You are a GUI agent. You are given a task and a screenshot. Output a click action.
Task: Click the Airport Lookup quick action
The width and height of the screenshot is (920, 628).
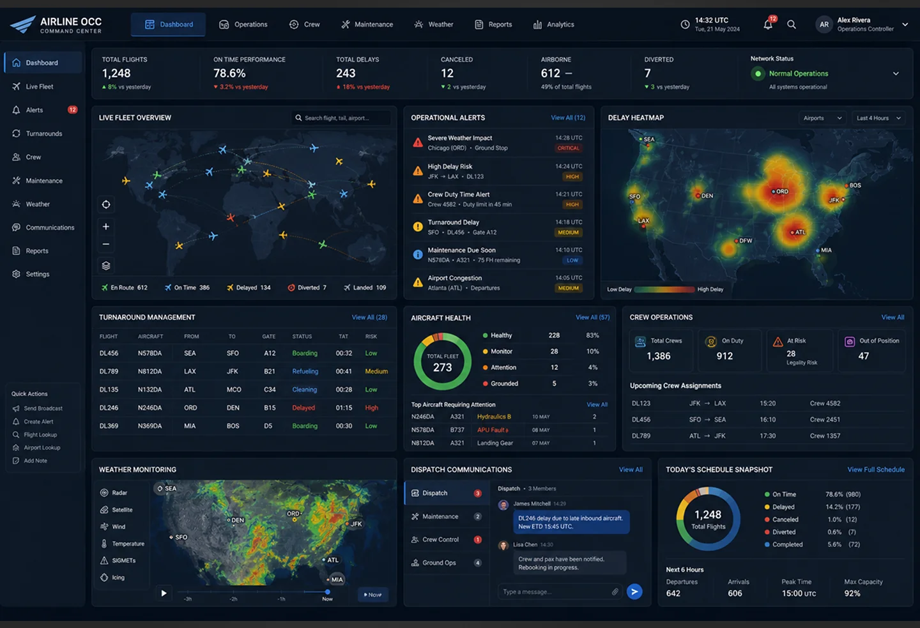36,448
